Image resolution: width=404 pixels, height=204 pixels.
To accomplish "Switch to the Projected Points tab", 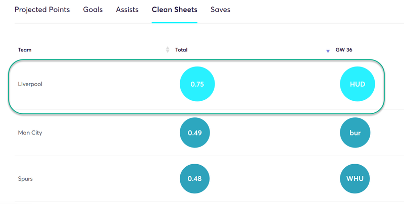I will tap(42, 10).
